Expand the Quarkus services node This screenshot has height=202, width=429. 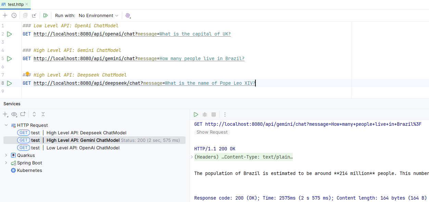6,155
